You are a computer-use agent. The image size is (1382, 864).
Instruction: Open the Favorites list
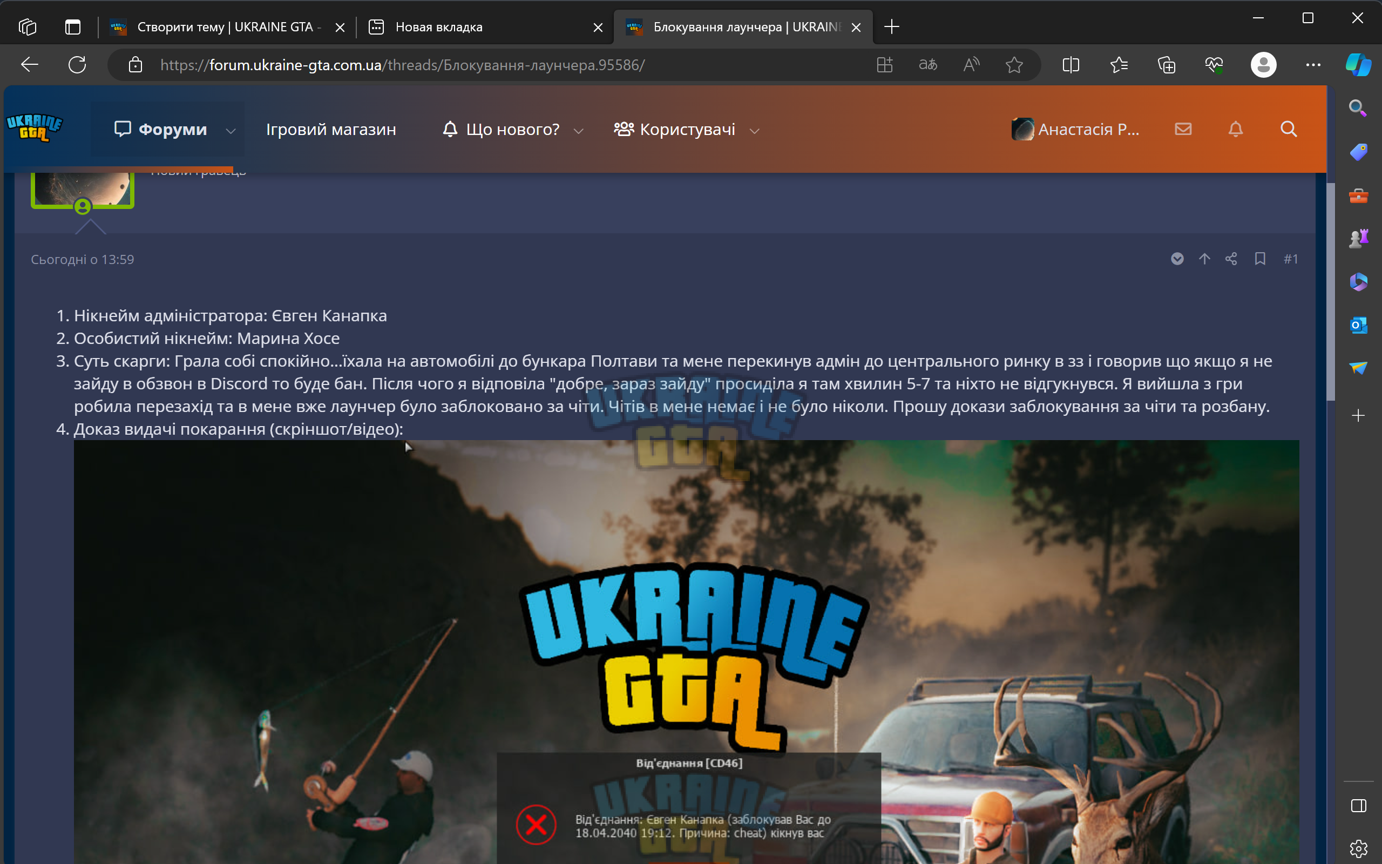point(1119,65)
